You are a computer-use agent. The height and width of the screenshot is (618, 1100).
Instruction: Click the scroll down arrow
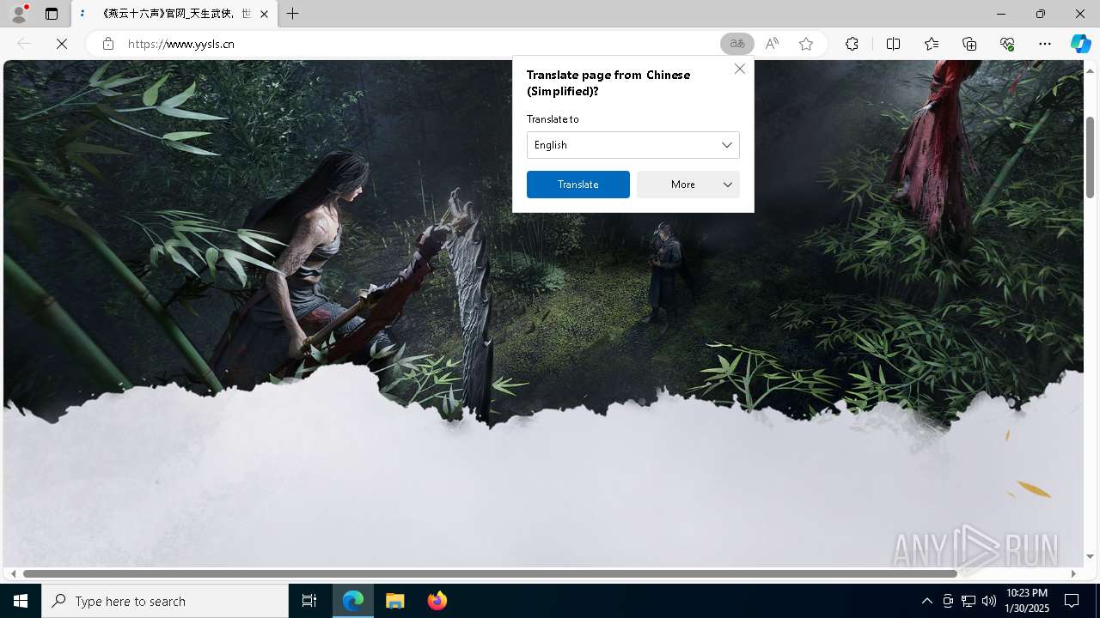(1090, 557)
